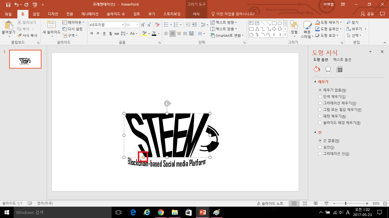
Task: Click the Save icon in quick access toolbar
Action: click(x=8, y=5)
